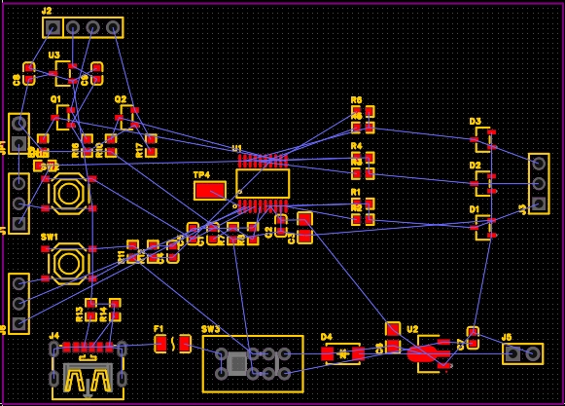Screen dimensions: 565x406
Task: Select the J4 USB connector footprint
Action: [88, 370]
